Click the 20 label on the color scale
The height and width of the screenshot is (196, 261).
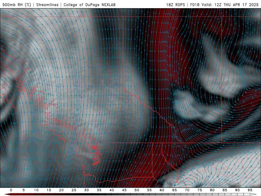61,190
